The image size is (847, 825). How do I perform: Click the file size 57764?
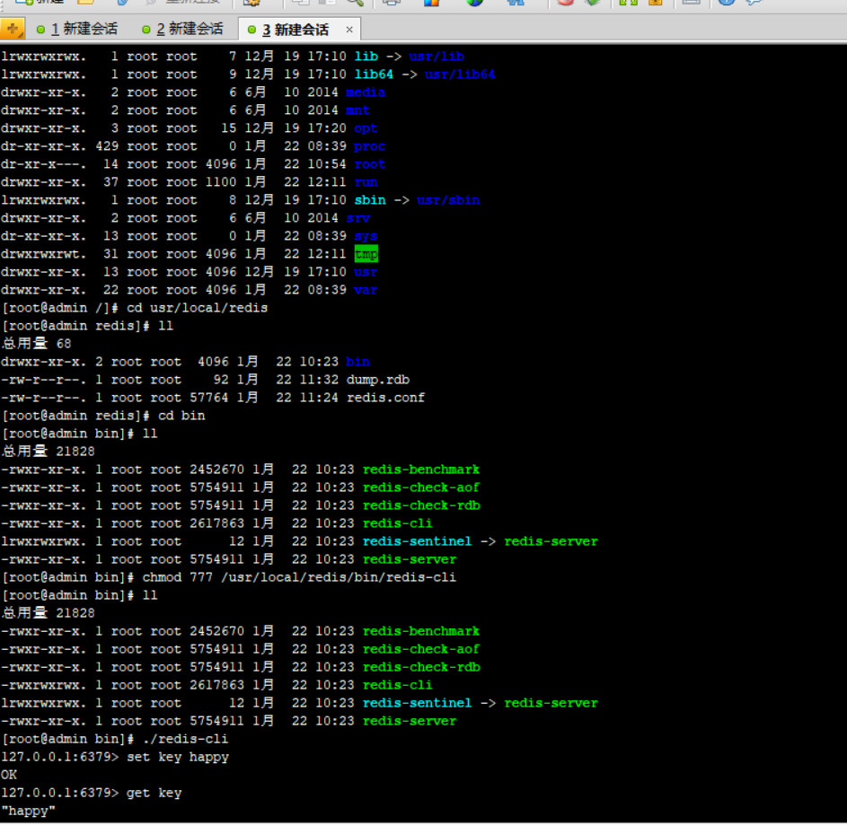pos(208,398)
